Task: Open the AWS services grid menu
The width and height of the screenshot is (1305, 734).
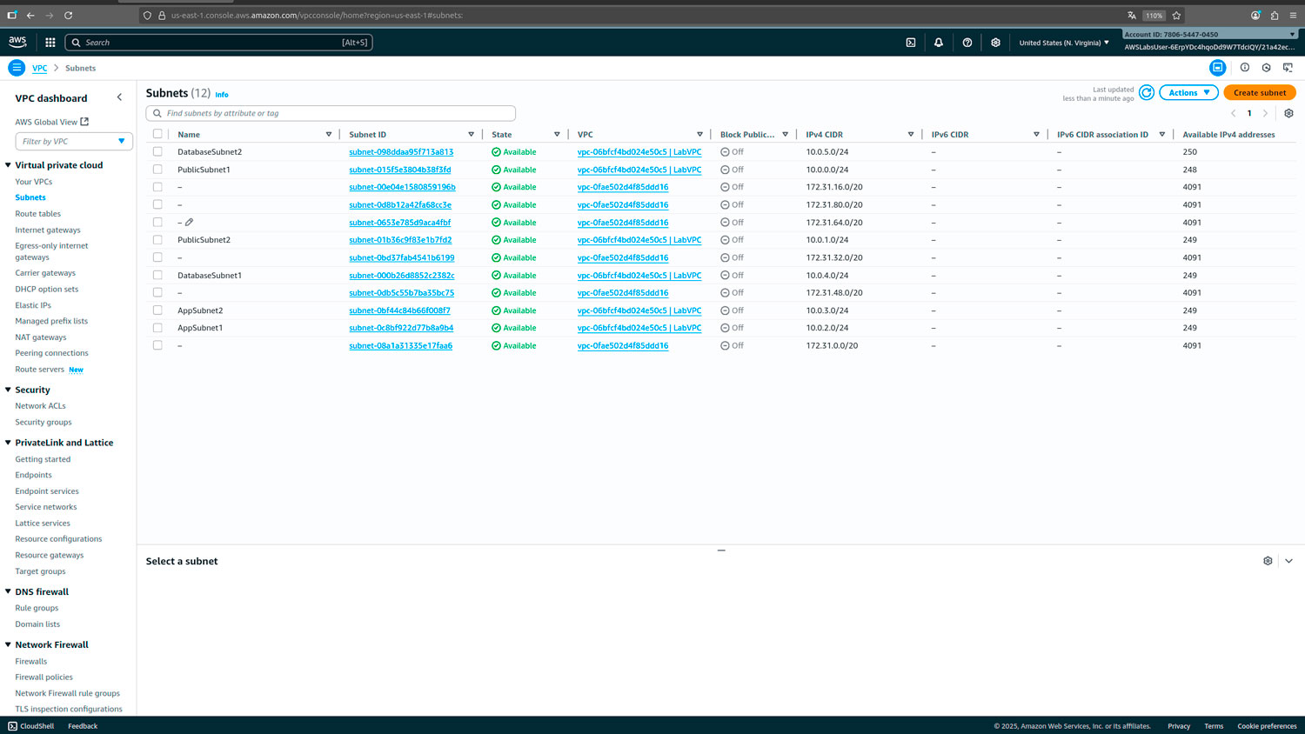Action: click(50, 42)
